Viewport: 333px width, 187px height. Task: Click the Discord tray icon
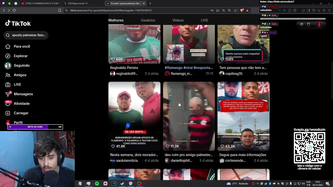274,184
